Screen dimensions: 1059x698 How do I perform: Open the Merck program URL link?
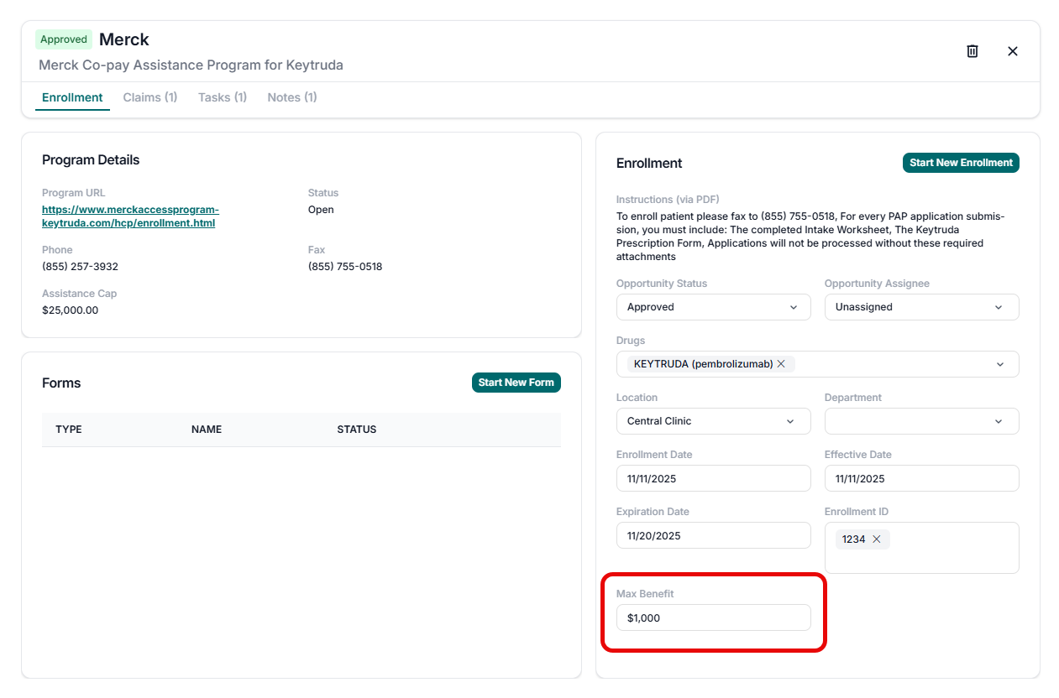[x=130, y=216]
